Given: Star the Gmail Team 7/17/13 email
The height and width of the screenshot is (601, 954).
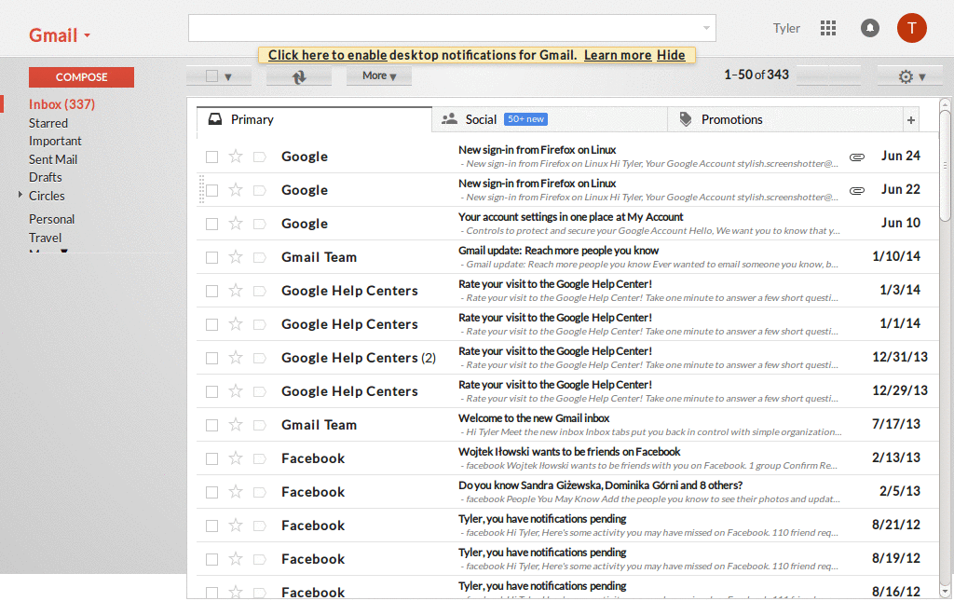Looking at the screenshot, I should click(236, 425).
